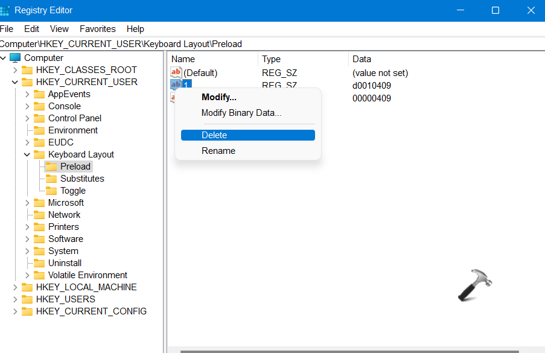Expand the HKEY_LOCAL_MACHINE node
This screenshot has width=545, height=353.
[15, 287]
